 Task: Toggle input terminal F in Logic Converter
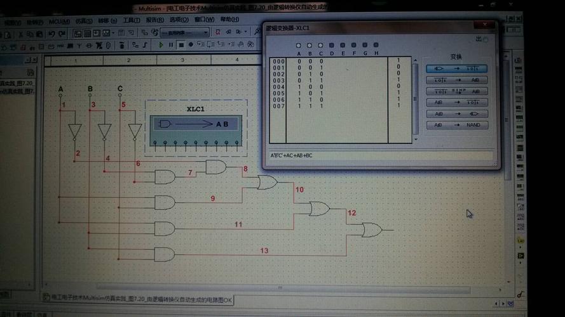coord(354,45)
